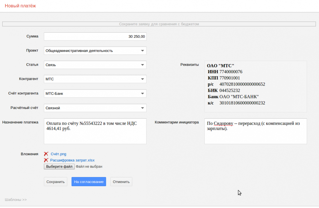Cancel the payment using Отменить

[121, 182]
